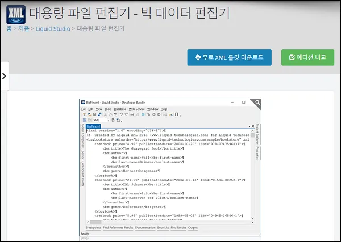Follow the 제품 breadcrumb link
The width and height of the screenshot is (341, 242).
(23, 29)
